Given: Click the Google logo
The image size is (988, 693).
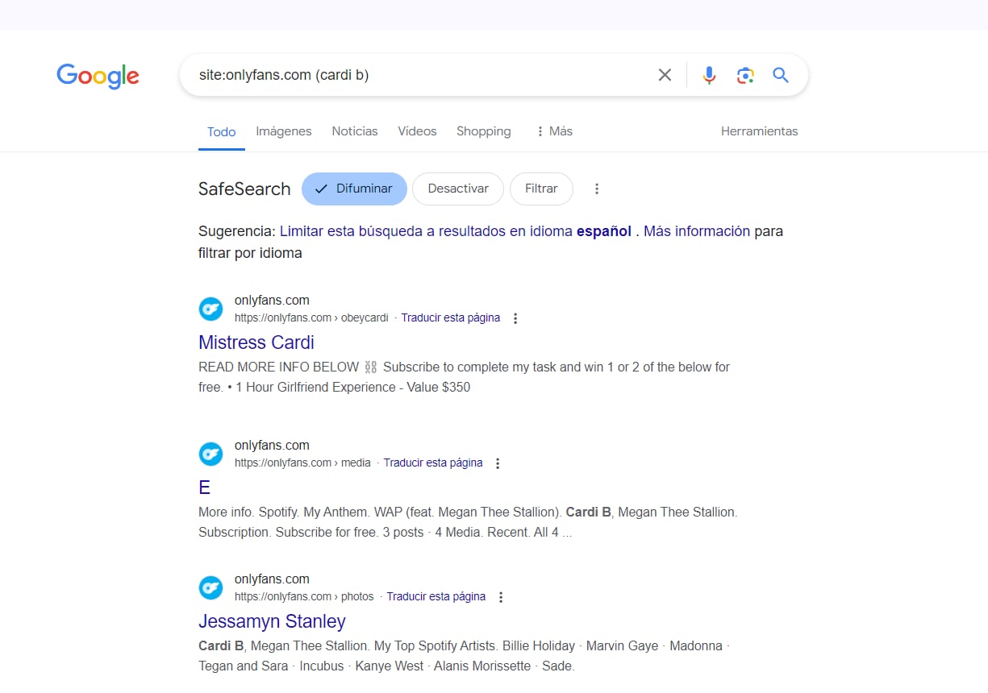Looking at the screenshot, I should pyautogui.click(x=98, y=76).
